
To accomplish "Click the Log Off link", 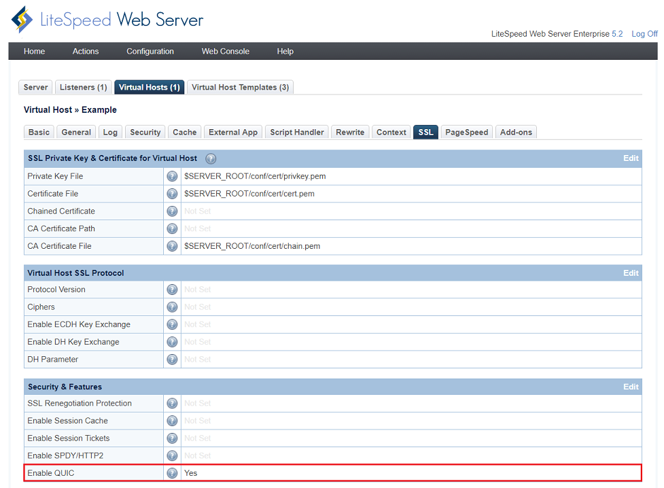I will click(644, 34).
